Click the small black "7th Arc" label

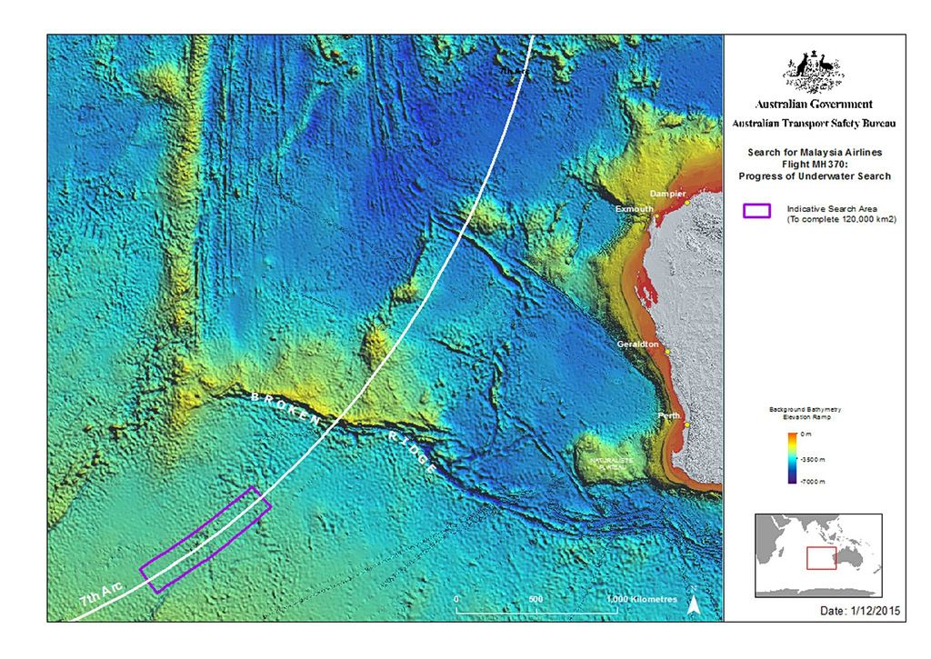[x=513, y=71]
